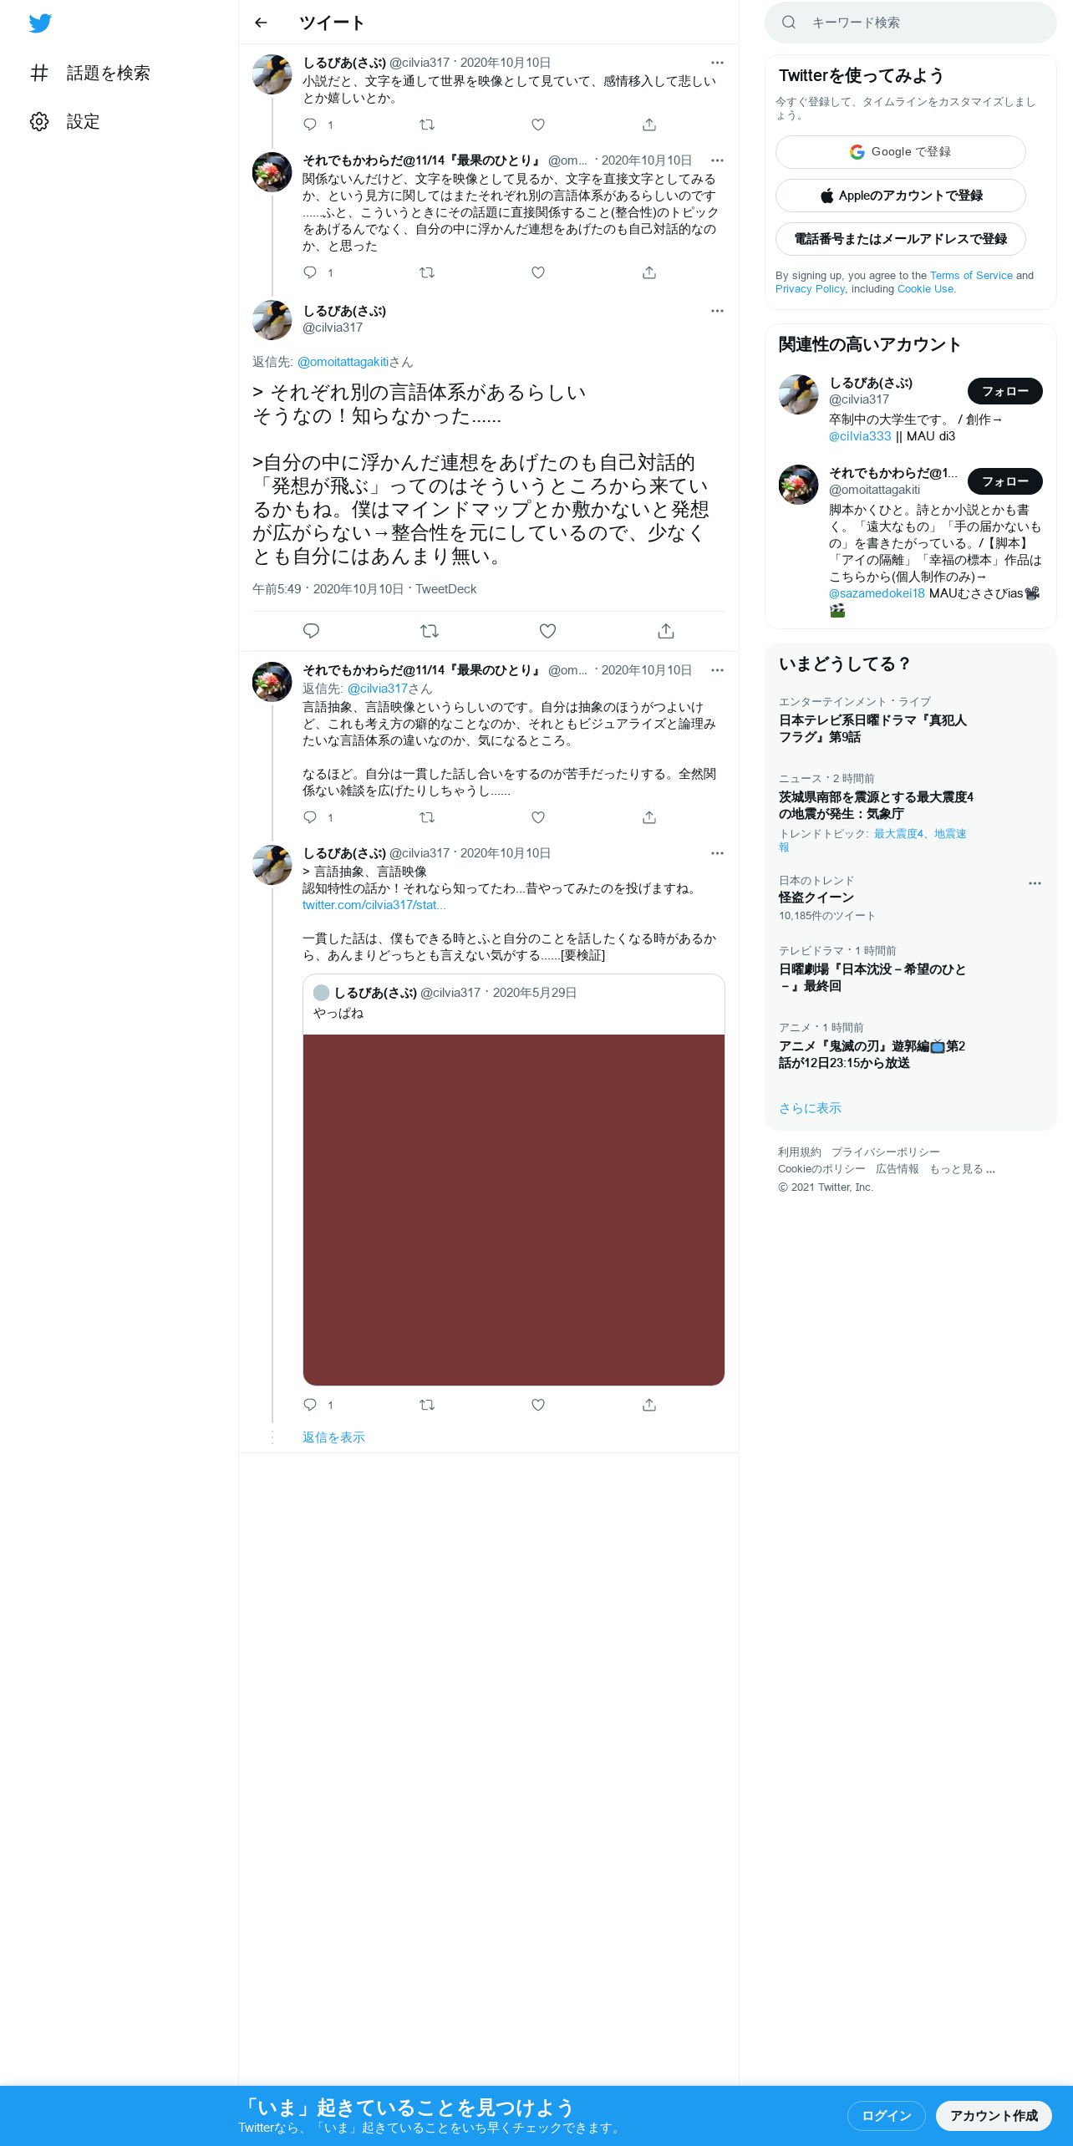Open the twitter.com/cilvia317/stat link

coord(374,905)
